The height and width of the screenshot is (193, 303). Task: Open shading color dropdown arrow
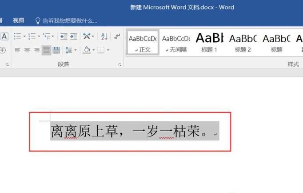tap(94, 50)
